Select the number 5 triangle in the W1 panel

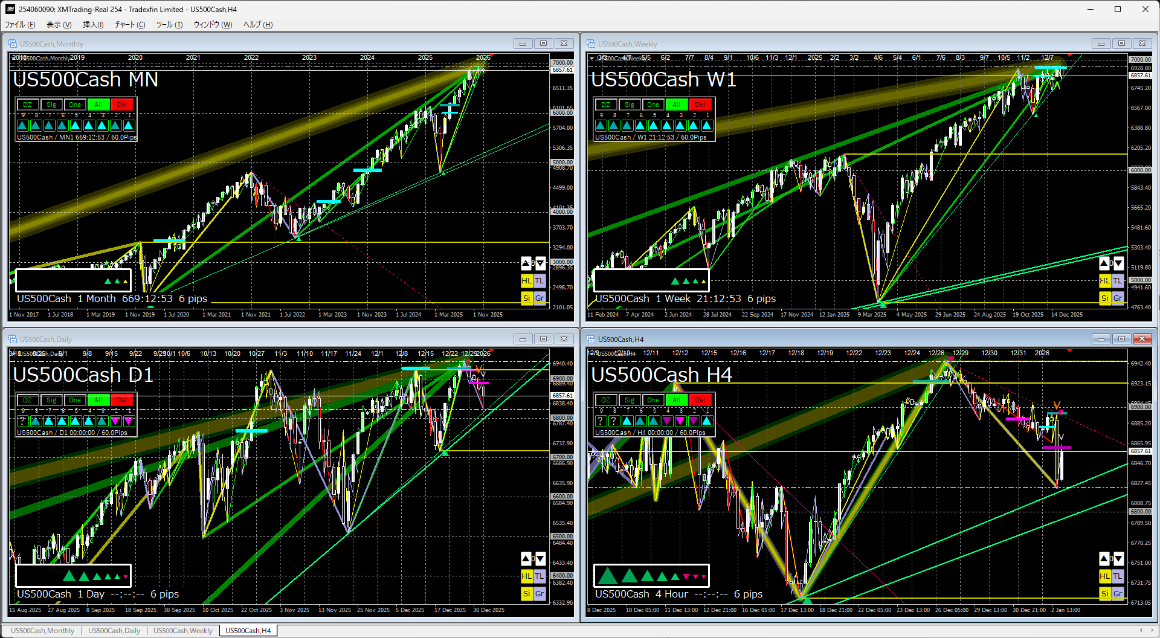tap(654, 126)
